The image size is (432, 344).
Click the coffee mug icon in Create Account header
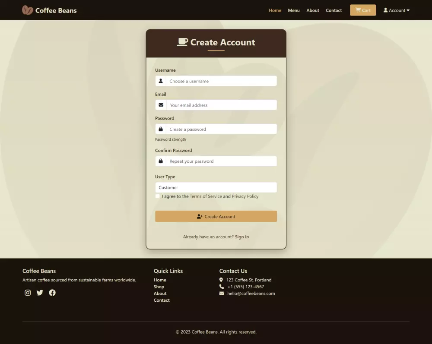point(182,42)
